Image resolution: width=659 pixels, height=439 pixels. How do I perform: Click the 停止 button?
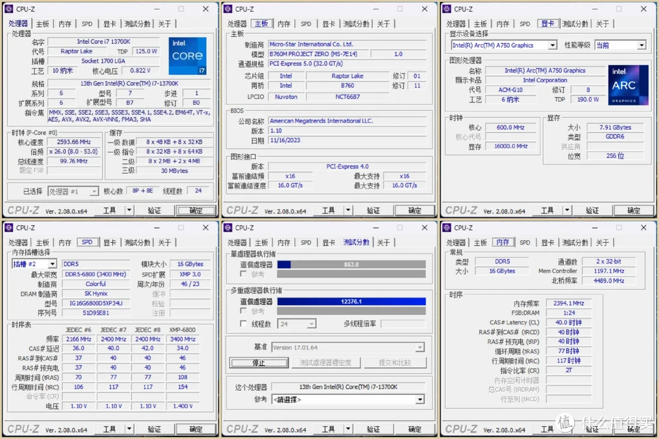coord(259,363)
